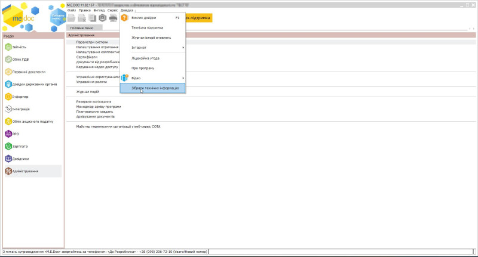Image resolution: width=478 pixels, height=257 pixels.
Task: Click the delete document toolbar icon
Action: [82, 18]
